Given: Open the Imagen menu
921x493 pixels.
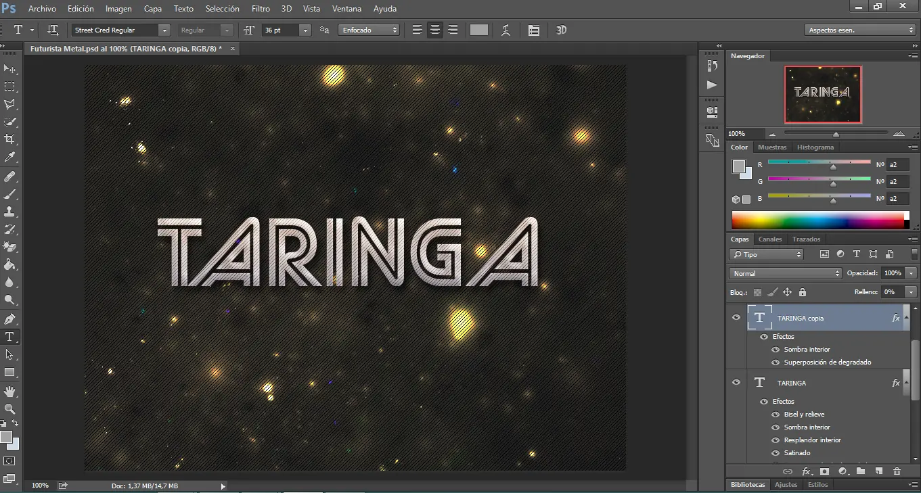Looking at the screenshot, I should [118, 9].
